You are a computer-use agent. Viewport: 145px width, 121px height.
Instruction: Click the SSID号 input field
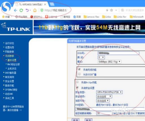(119, 53)
